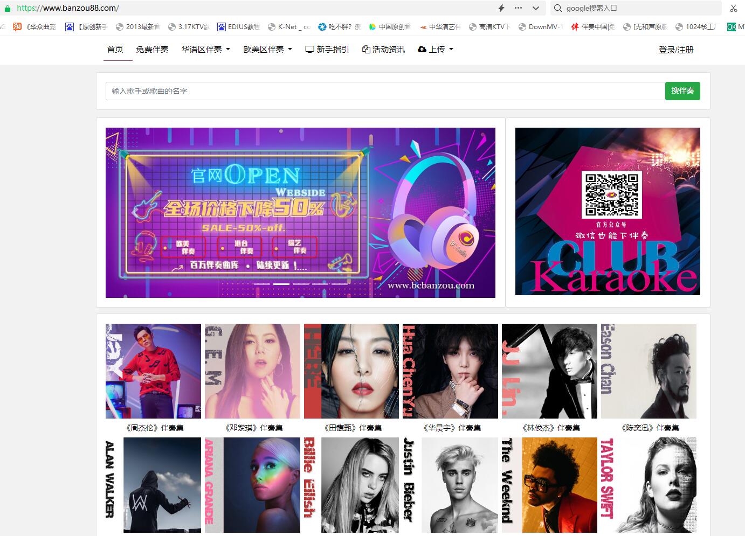Open the 活动资讯 news page

pos(383,50)
